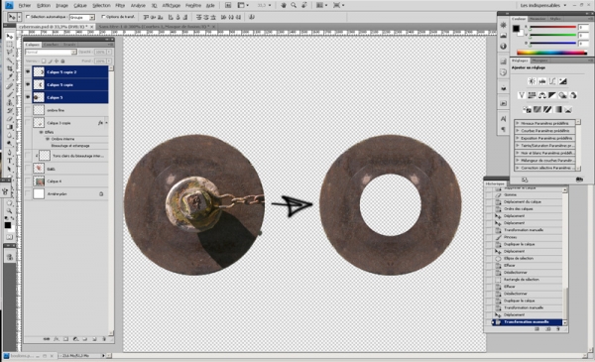Image resolution: width=595 pixels, height=362 pixels.
Task: Select the Pen tool
Action: (10, 152)
